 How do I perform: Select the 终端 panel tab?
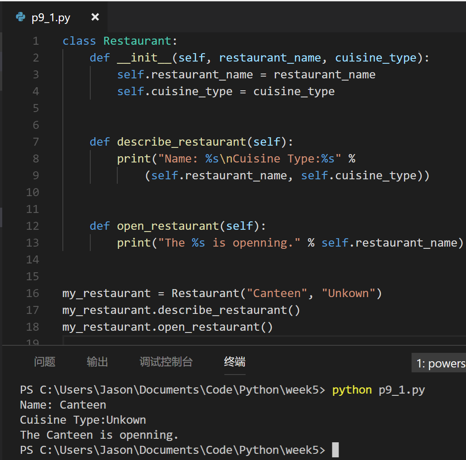point(235,362)
